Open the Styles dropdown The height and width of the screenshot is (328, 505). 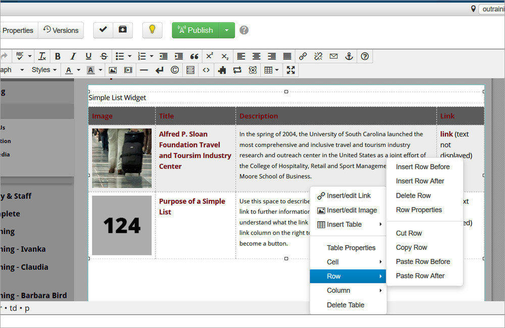(x=44, y=70)
